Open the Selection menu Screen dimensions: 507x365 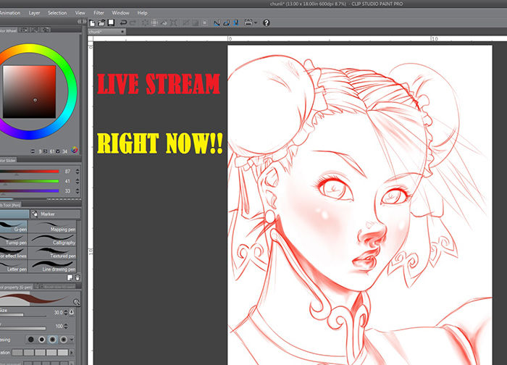click(57, 13)
